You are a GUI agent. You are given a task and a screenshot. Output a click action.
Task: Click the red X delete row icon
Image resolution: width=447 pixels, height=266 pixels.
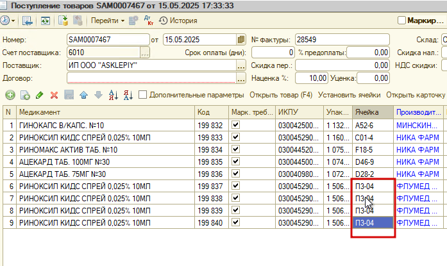54,95
